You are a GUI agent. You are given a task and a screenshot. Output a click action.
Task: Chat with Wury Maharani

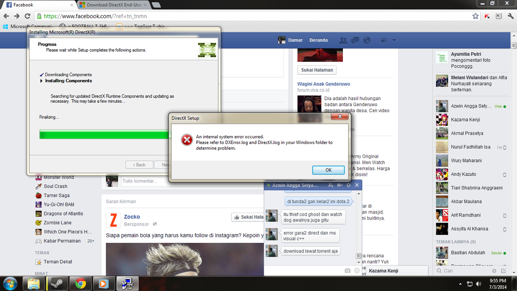point(471,160)
